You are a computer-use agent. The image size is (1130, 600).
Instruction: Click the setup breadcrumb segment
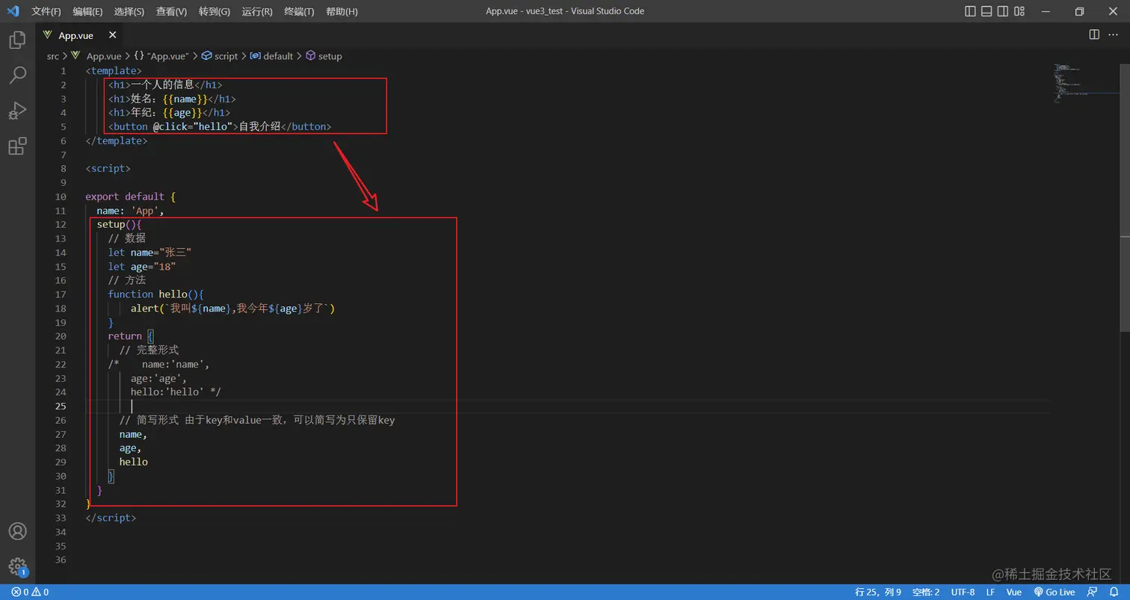coord(324,56)
